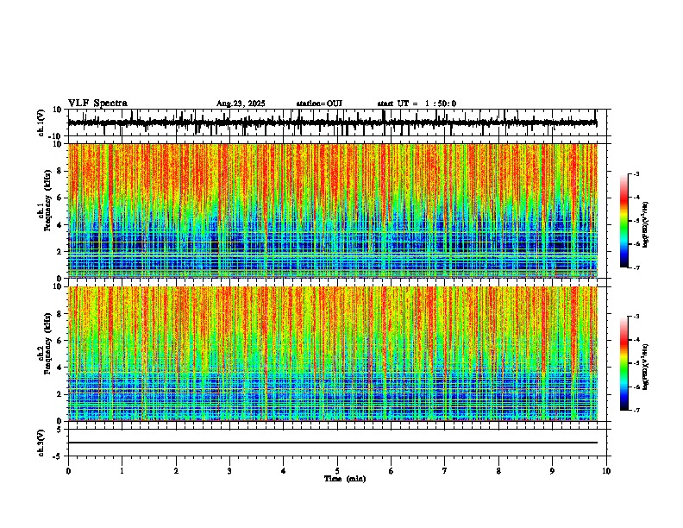683x528 pixels.
Task: Click time axis tick label "6"
Action: pyautogui.click(x=392, y=471)
